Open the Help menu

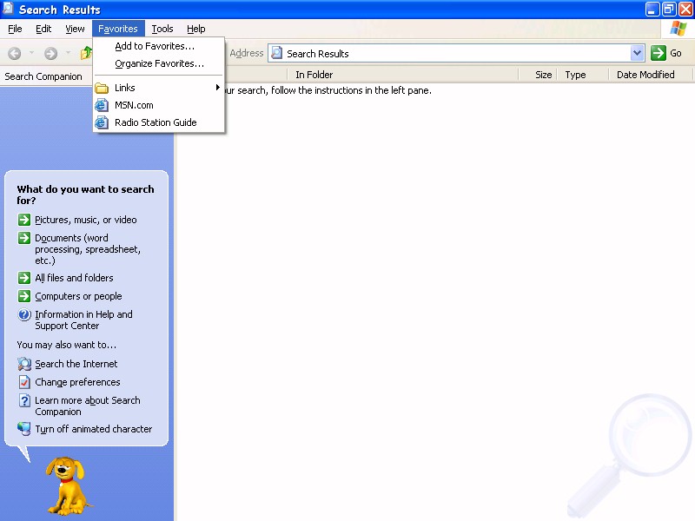[196, 29]
